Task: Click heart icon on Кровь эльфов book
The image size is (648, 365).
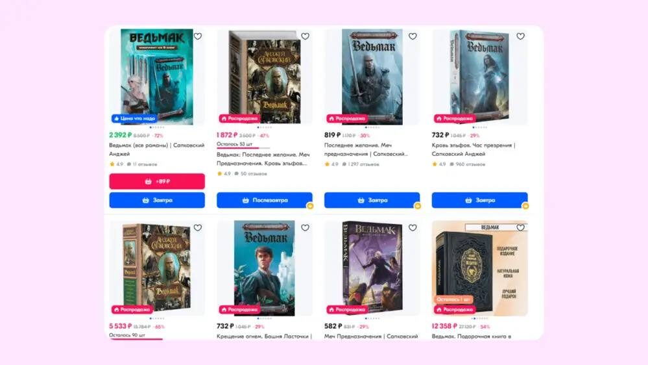Action: coord(520,36)
